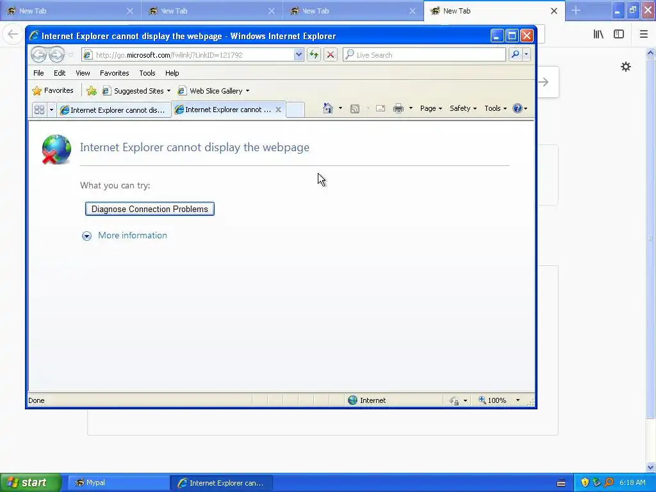Viewport: 656px width, 492px height.
Task: Toggle Mypal sidebar icon
Action: click(619, 35)
